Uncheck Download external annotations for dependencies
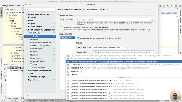 [78, 38]
